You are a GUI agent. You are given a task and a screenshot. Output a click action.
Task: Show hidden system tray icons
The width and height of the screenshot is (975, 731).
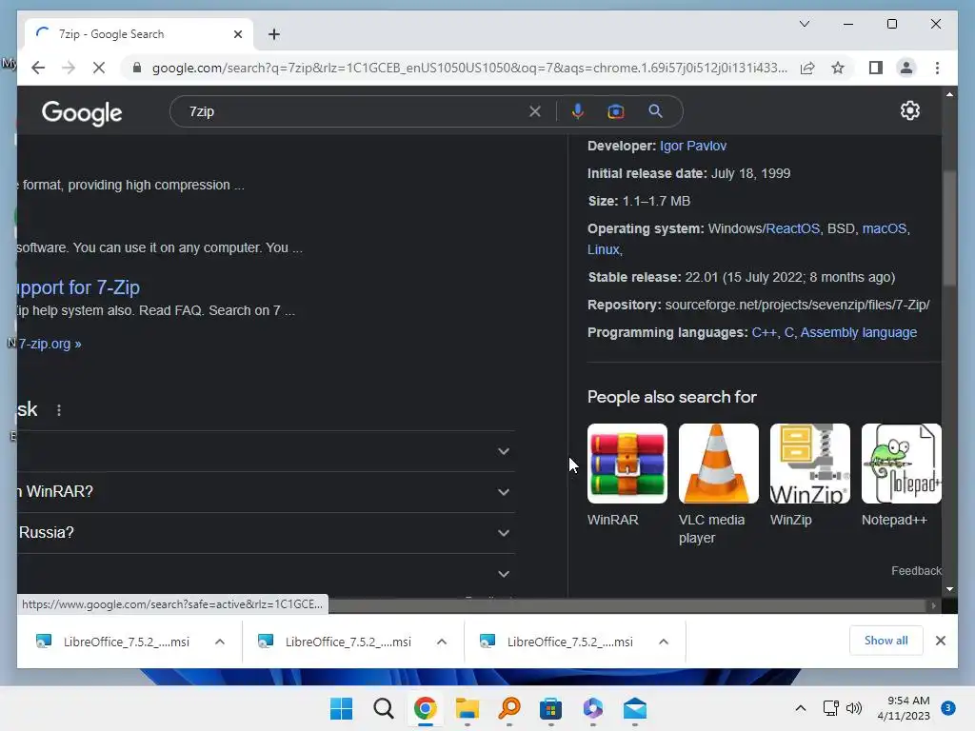(801, 708)
